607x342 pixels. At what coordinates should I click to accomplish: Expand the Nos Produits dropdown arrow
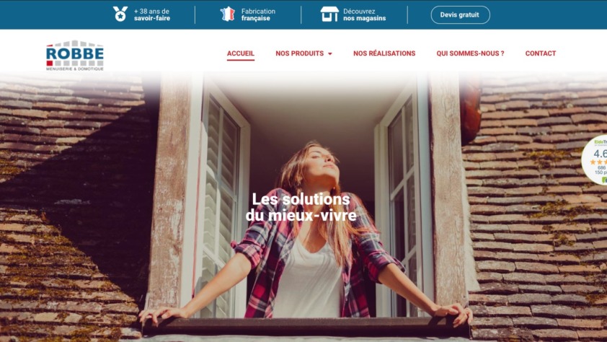pyautogui.click(x=330, y=54)
